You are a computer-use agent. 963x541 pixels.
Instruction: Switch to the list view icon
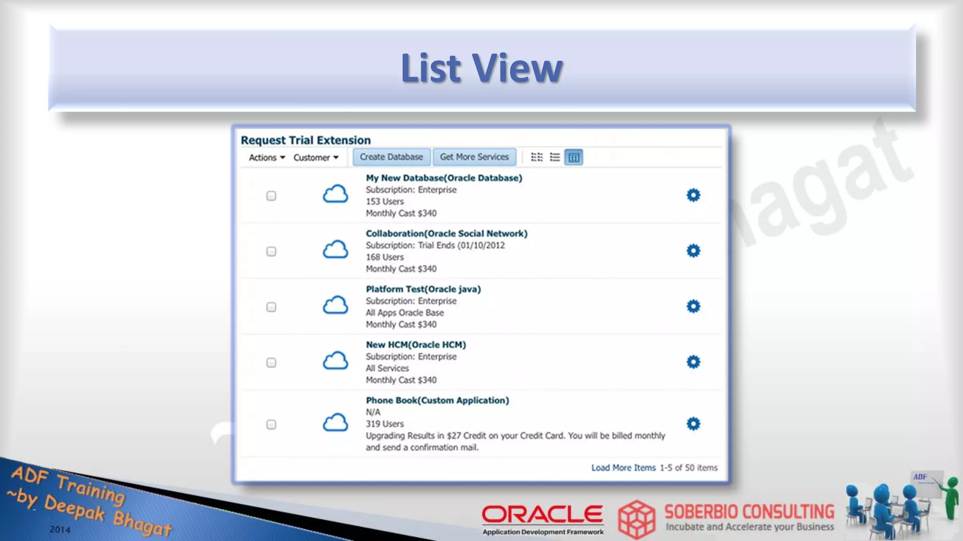(555, 157)
